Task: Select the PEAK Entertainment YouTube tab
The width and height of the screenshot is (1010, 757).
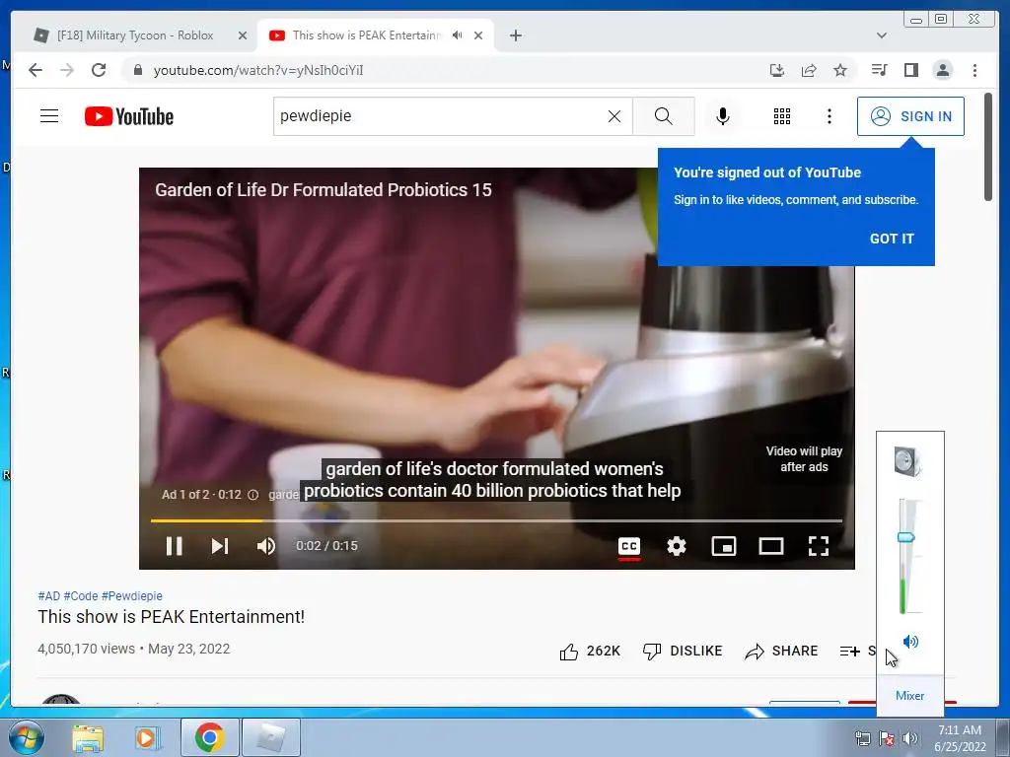Action: pyautogui.click(x=367, y=35)
